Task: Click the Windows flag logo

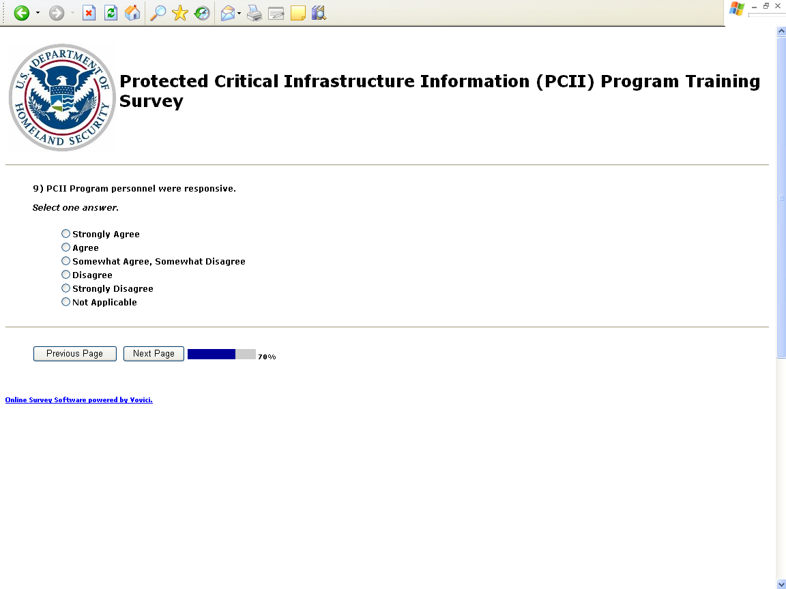Action: [x=736, y=9]
